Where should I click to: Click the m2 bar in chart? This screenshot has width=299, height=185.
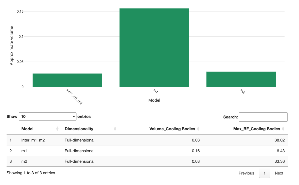241,79
